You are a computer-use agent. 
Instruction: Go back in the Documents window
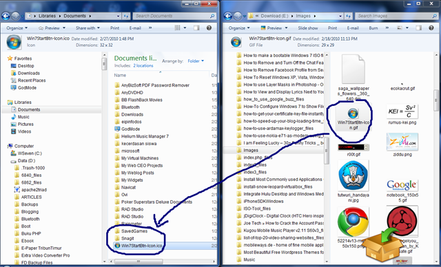point(6,16)
